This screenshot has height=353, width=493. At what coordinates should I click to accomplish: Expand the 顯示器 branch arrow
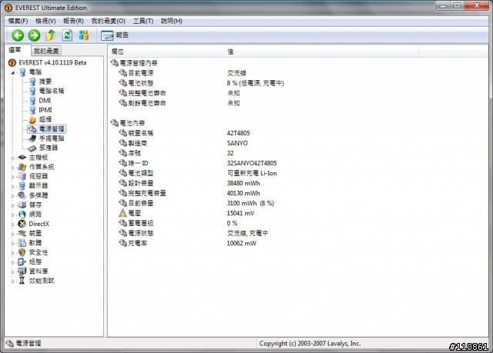tap(13, 186)
